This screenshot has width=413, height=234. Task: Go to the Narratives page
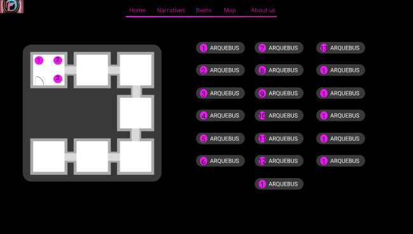(x=171, y=10)
